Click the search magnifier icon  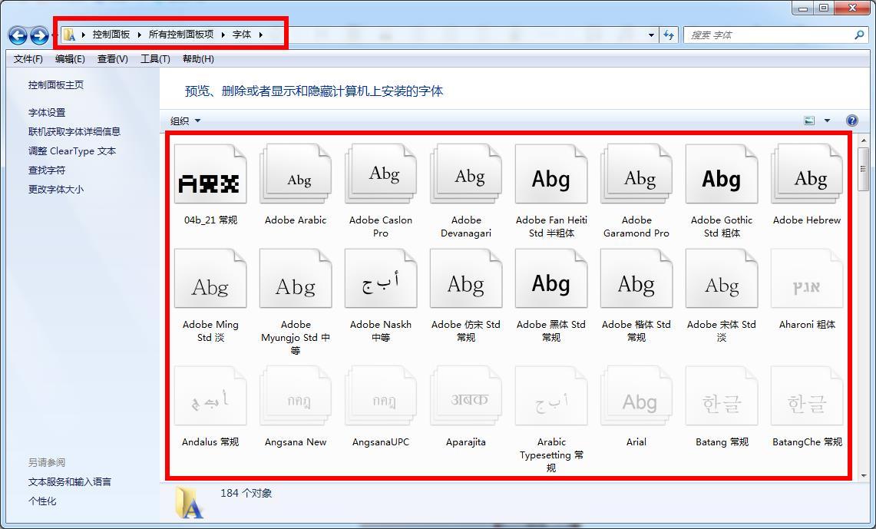point(859,35)
